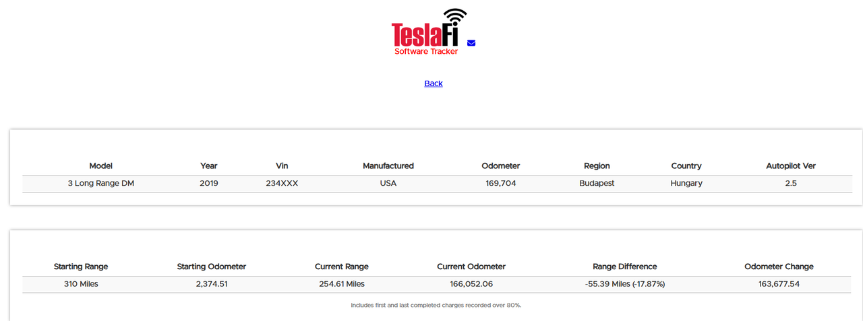Select the Manufactured column header
This screenshot has height=321, width=863.
388,166
